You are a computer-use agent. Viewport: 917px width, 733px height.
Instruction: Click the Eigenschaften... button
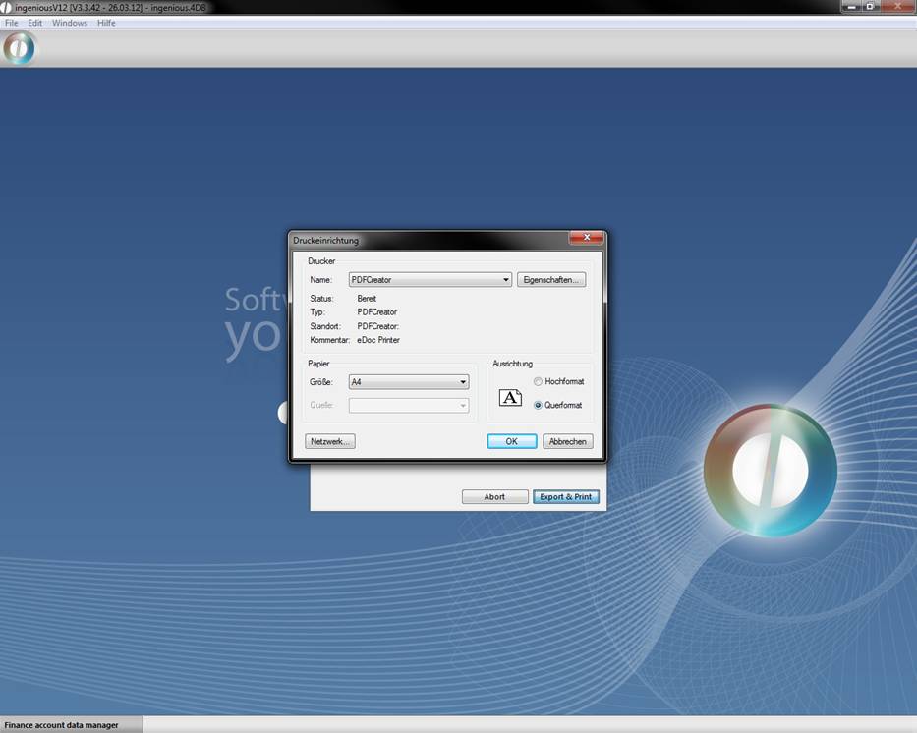(x=551, y=280)
